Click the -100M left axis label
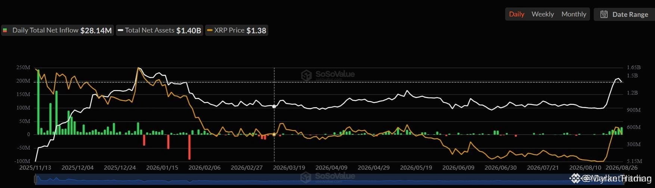The image size is (655, 188). [x=22, y=161]
